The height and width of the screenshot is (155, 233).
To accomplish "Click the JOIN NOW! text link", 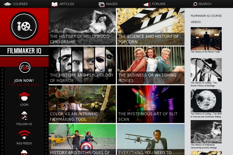I will 24,81.
